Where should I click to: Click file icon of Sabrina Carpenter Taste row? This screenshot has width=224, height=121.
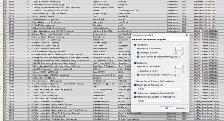[6, 43]
